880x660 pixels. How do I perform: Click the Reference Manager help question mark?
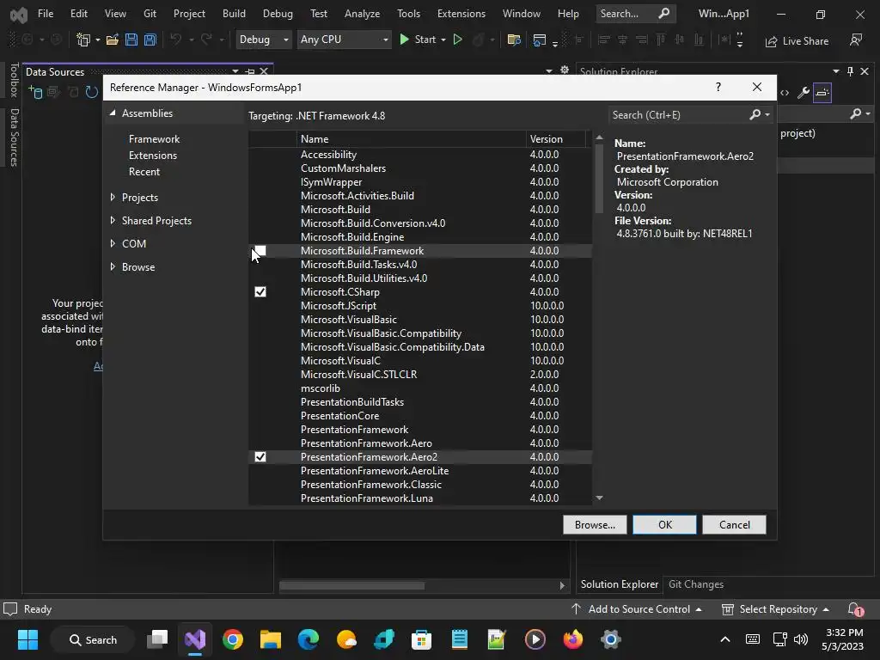pyautogui.click(x=718, y=87)
